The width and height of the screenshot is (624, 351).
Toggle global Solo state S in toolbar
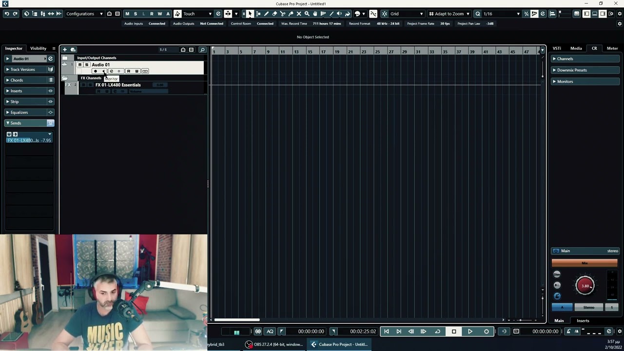point(136,14)
